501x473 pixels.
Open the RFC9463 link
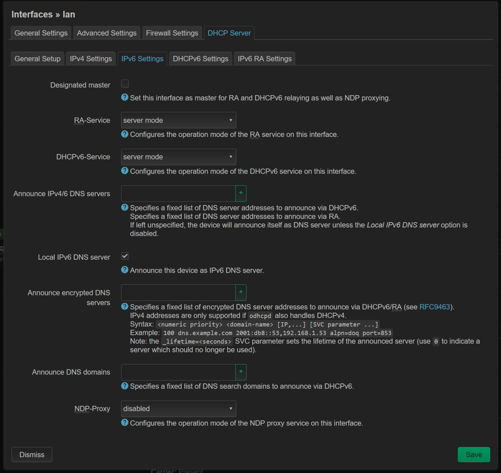pos(435,307)
